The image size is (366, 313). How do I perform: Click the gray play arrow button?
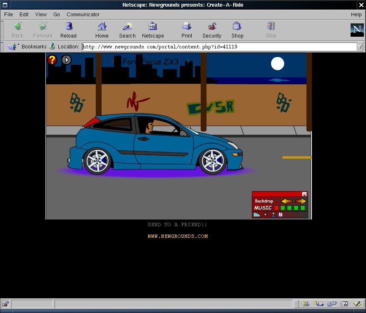point(67,60)
